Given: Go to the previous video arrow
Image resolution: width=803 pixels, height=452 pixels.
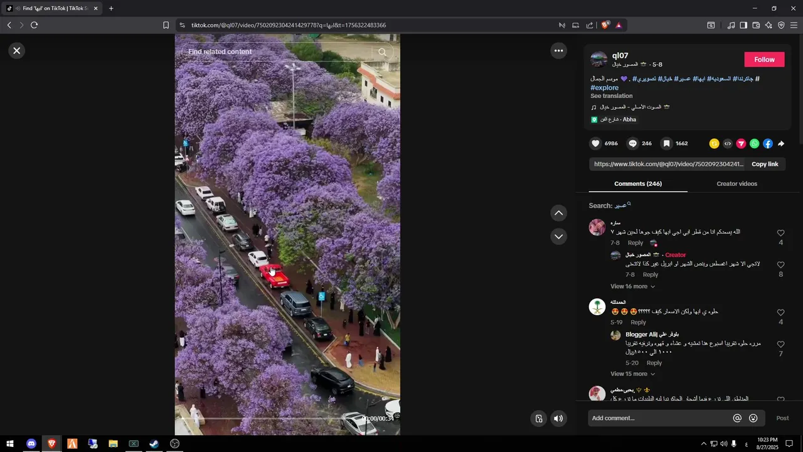Looking at the screenshot, I should 558,213.
